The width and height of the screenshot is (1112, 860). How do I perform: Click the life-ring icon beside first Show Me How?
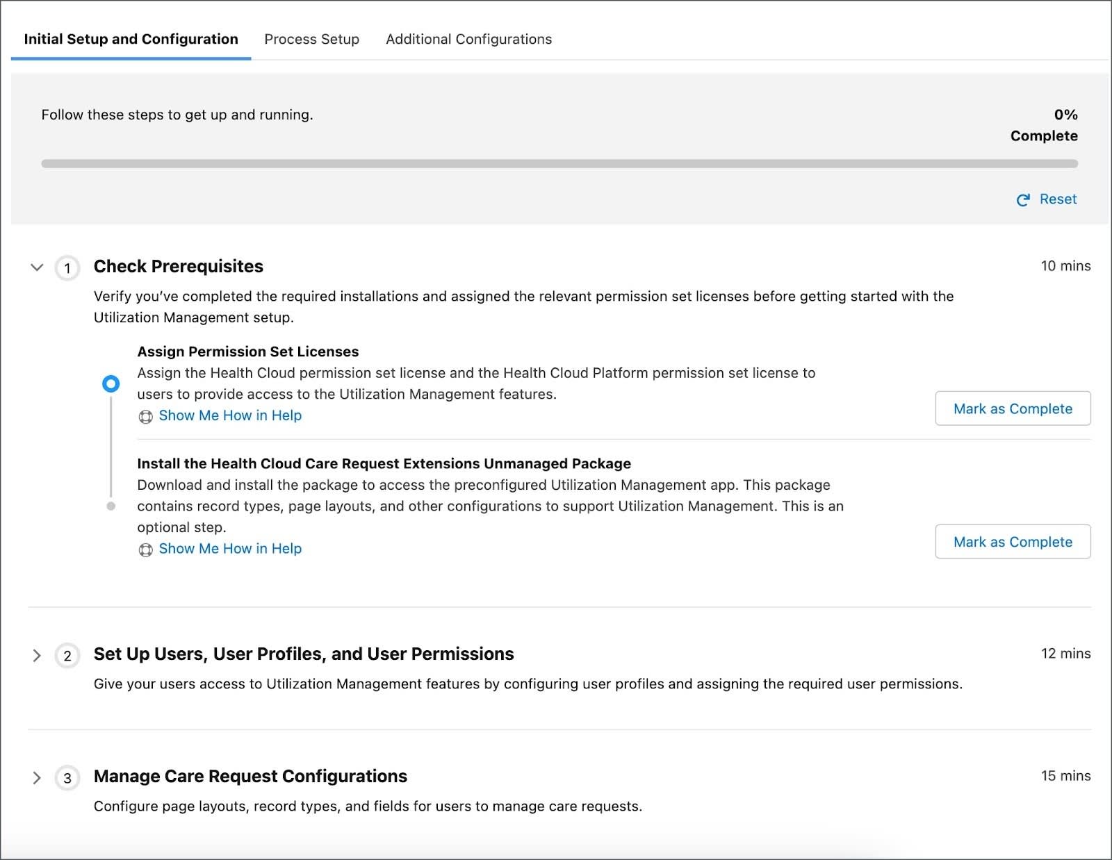(145, 415)
